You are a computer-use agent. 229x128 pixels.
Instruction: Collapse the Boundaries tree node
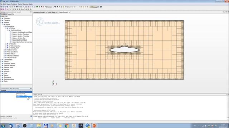click(4, 26)
